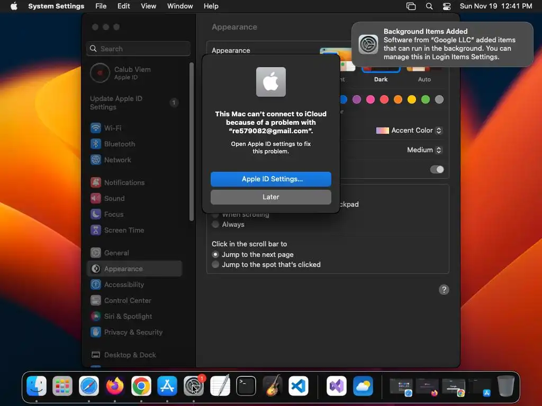This screenshot has width=542, height=406.
Task: Open the Edit menu
Action: 123,6
